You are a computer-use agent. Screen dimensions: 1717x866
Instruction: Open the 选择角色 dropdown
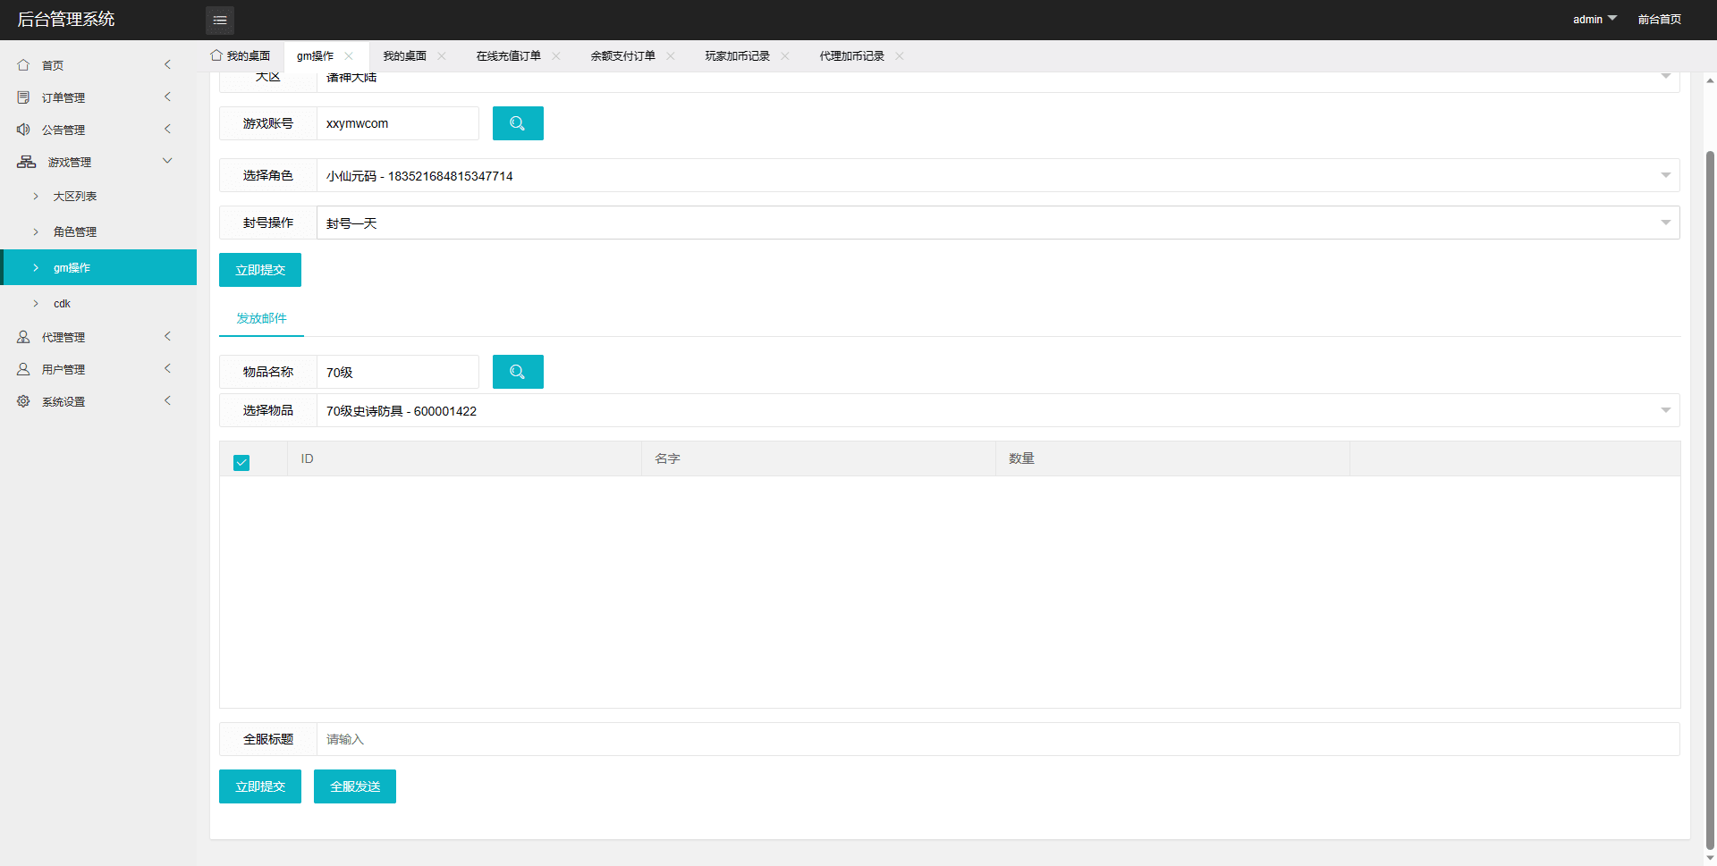[x=998, y=175]
